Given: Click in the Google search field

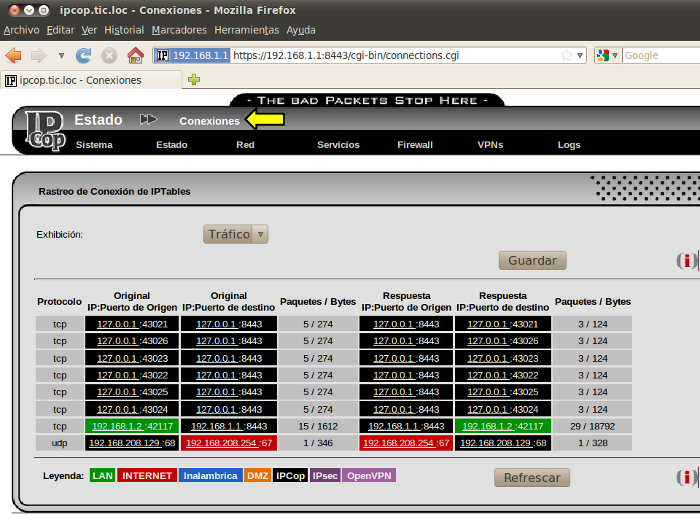Looking at the screenshot, I should click(660, 55).
